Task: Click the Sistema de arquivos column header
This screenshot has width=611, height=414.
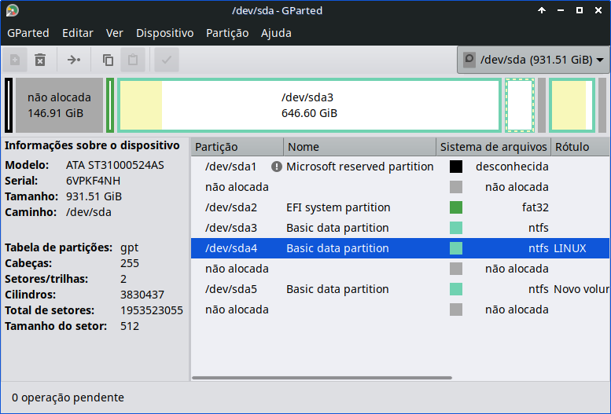Action: point(493,147)
